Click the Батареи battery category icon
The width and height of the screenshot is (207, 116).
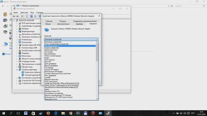pos(20,29)
